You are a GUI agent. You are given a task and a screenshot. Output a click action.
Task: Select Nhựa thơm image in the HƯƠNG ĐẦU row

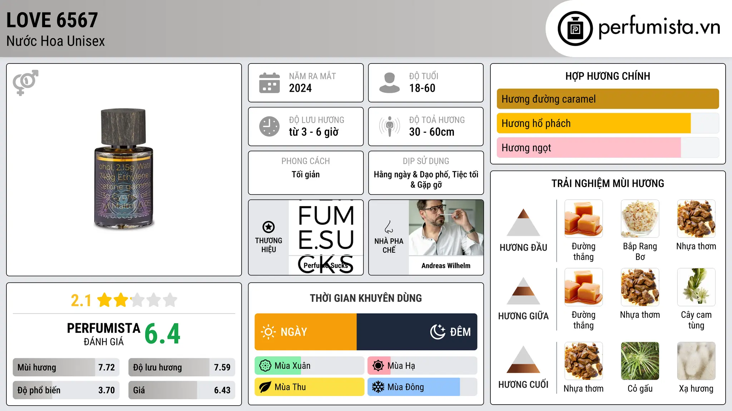coord(696,219)
